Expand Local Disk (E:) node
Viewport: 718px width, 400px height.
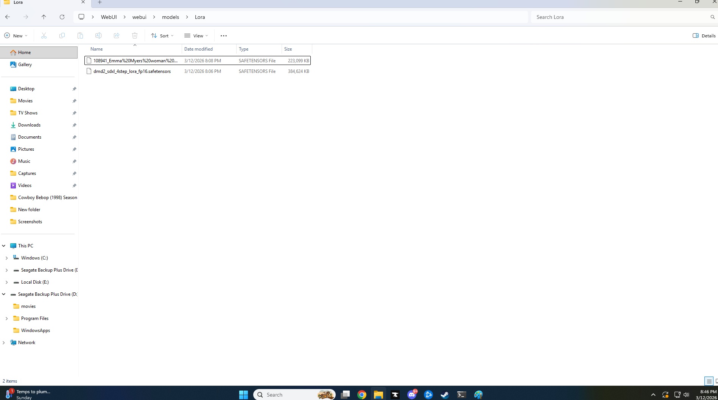click(6, 282)
